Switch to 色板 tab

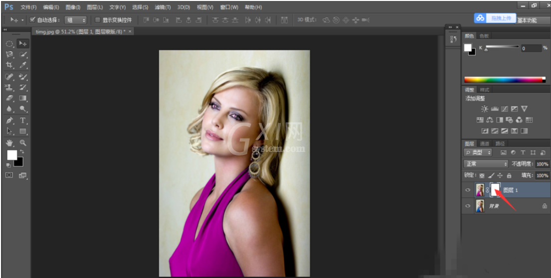[x=484, y=36]
